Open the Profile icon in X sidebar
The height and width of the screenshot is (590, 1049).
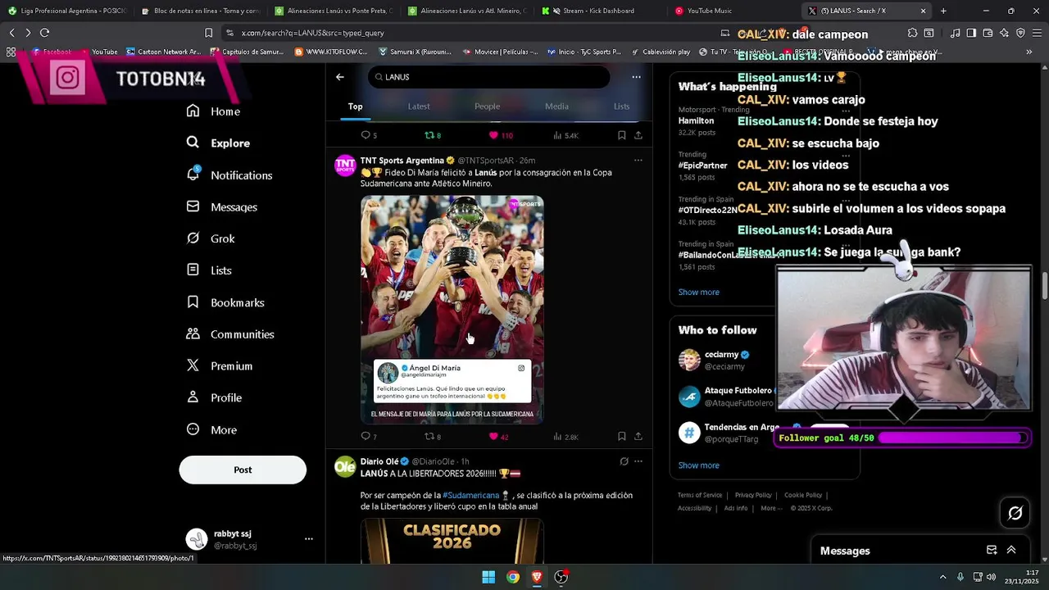click(193, 397)
